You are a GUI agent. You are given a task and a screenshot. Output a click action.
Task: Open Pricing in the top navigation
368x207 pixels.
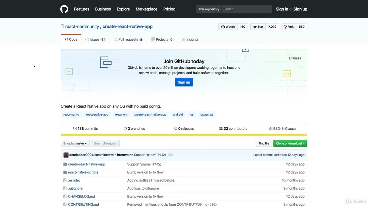pos(169,9)
